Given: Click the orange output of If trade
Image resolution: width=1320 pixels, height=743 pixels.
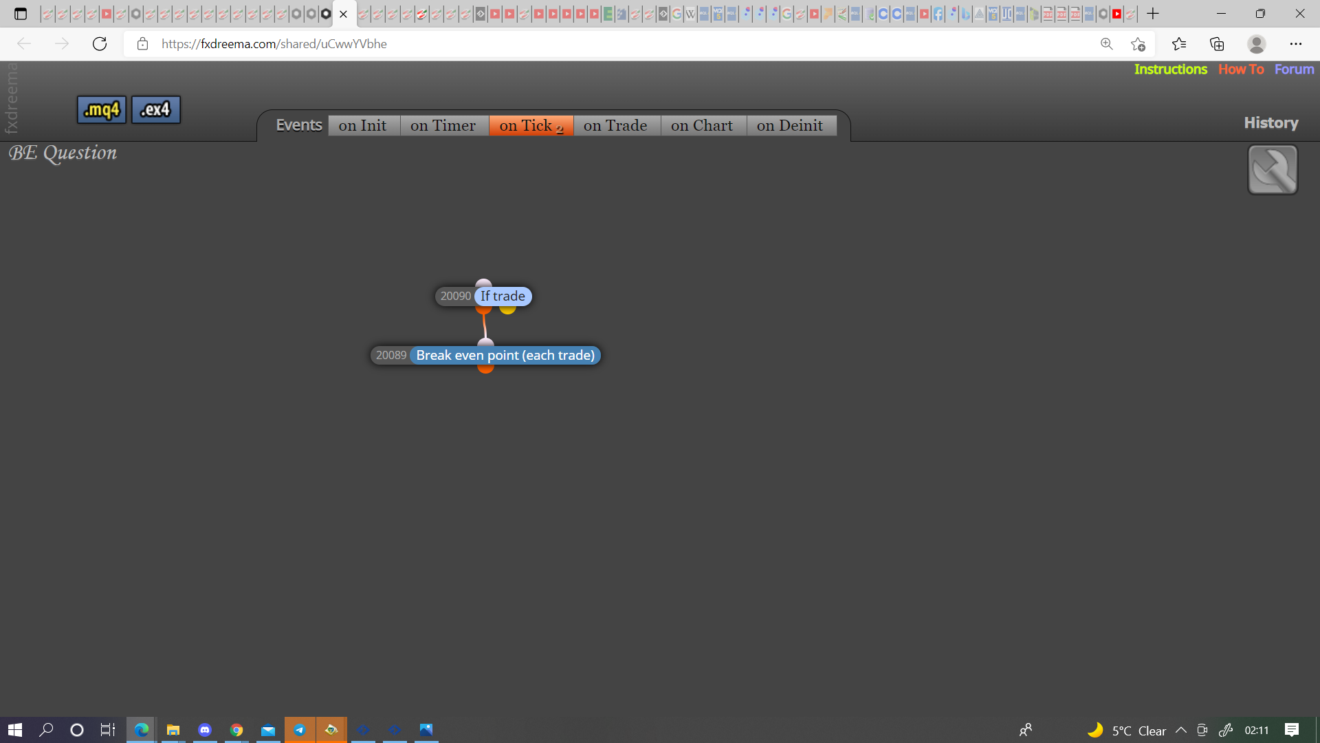Looking at the screenshot, I should click(484, 309).
